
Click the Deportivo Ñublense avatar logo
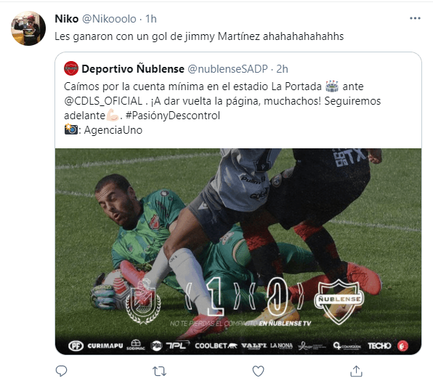71,68
